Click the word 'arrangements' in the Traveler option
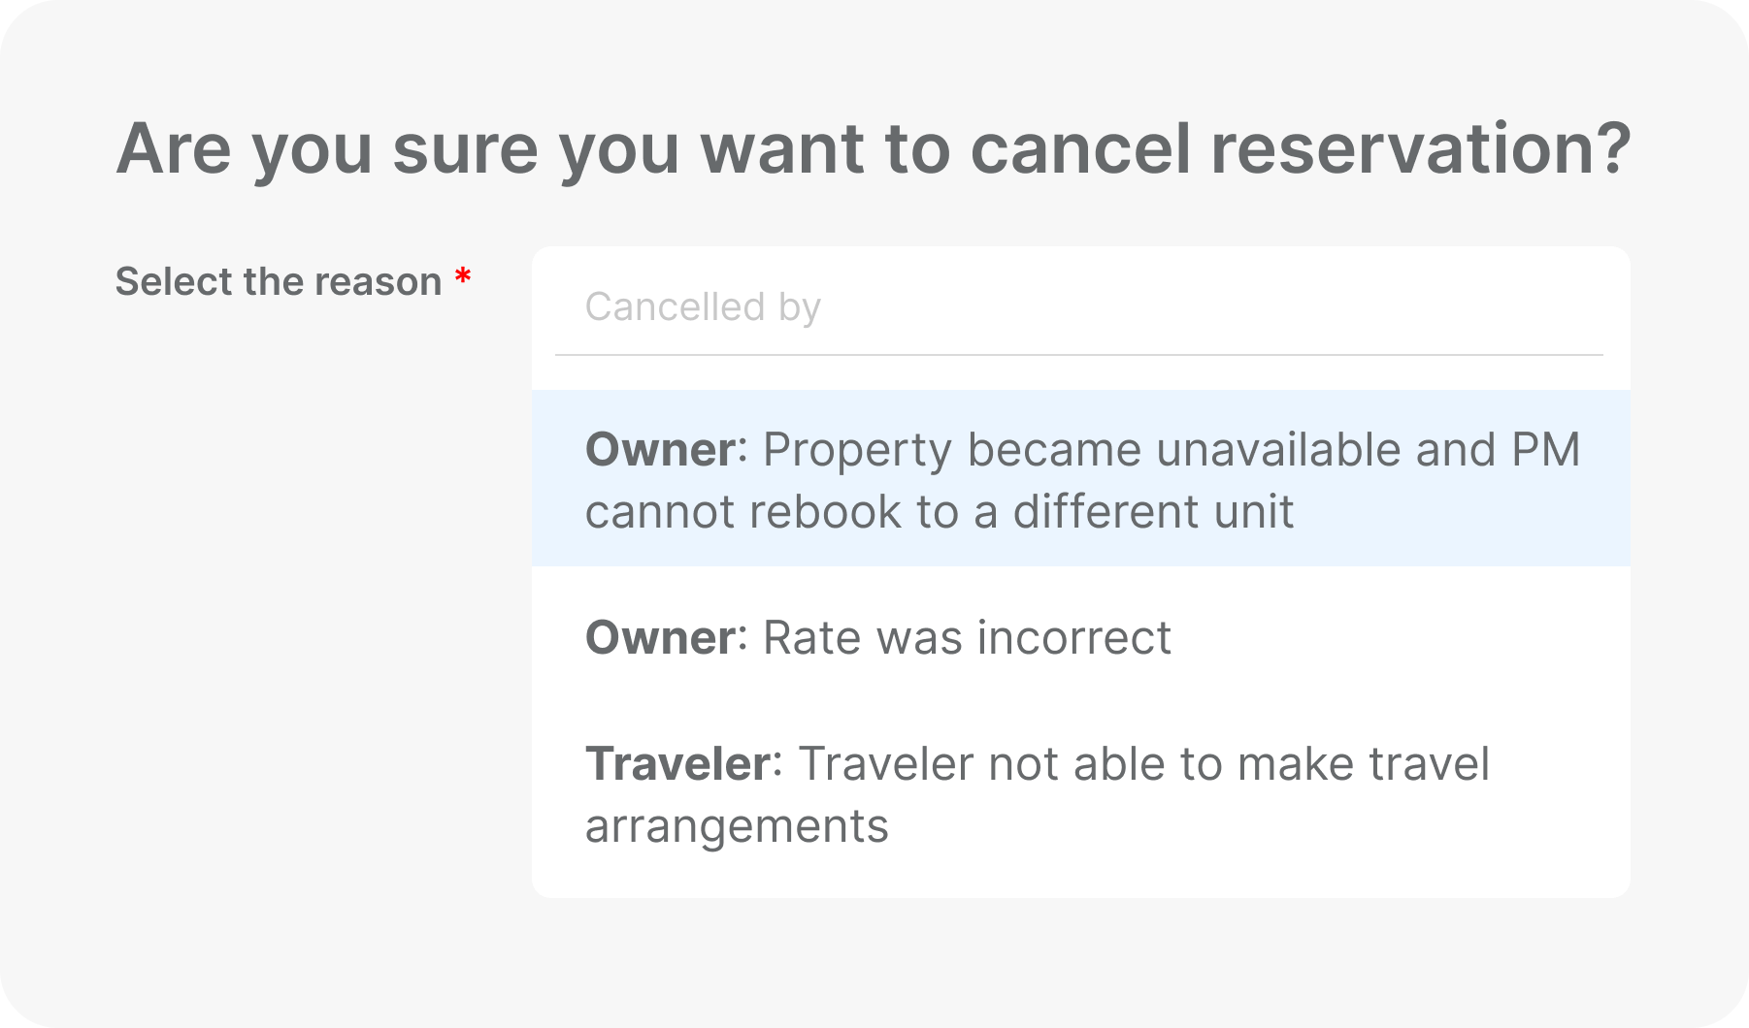The height and width of the screenshot is (1028, 1749). [x=737, y=826]
